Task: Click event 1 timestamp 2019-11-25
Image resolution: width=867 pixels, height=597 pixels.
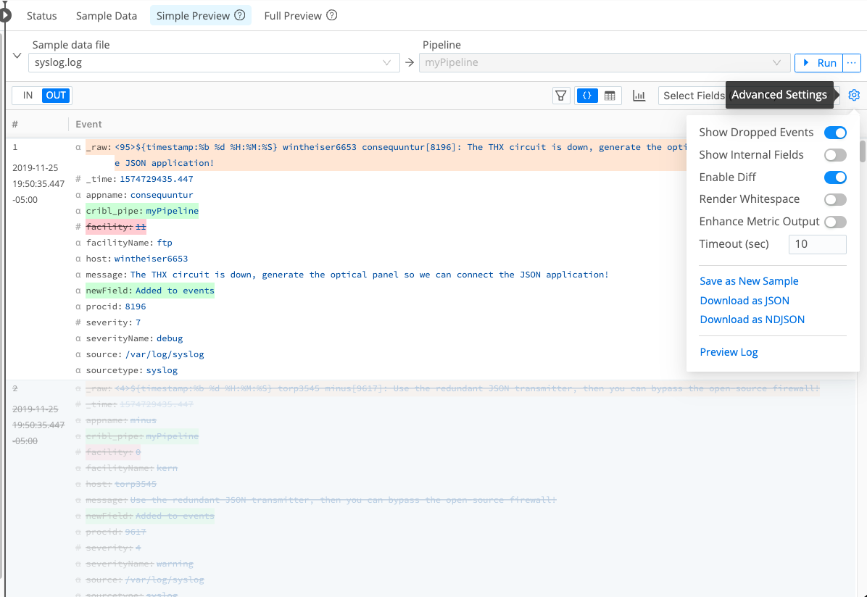Action: [x=36, y=167]
